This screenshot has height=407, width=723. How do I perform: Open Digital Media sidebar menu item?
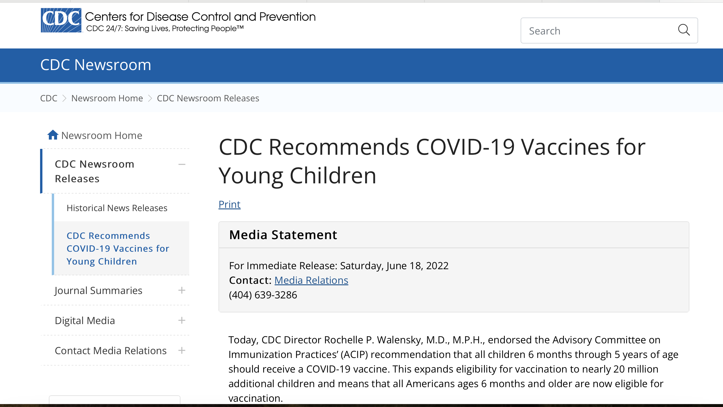[85, 321]
